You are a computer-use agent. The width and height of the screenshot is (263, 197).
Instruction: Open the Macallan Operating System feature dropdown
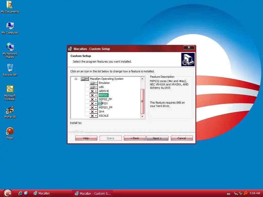[85, 79]
